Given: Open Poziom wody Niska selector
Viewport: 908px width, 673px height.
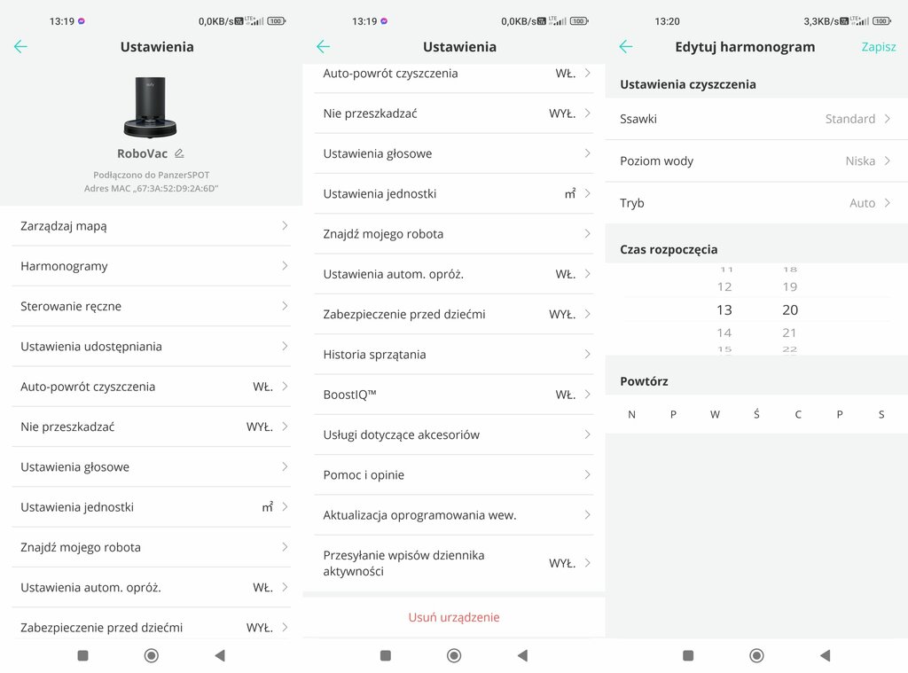Looking at the screenshot, I should tap(756, 161).
